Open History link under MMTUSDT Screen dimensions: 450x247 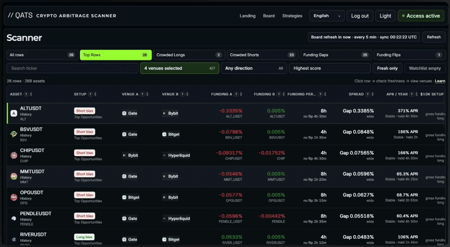26,177
